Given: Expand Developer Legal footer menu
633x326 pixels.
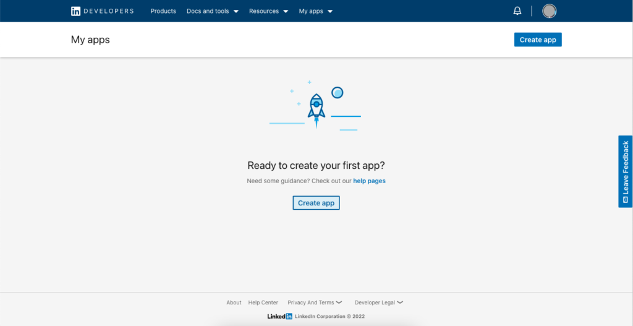Looking at the screenshot, I should (x=379, y=302).
